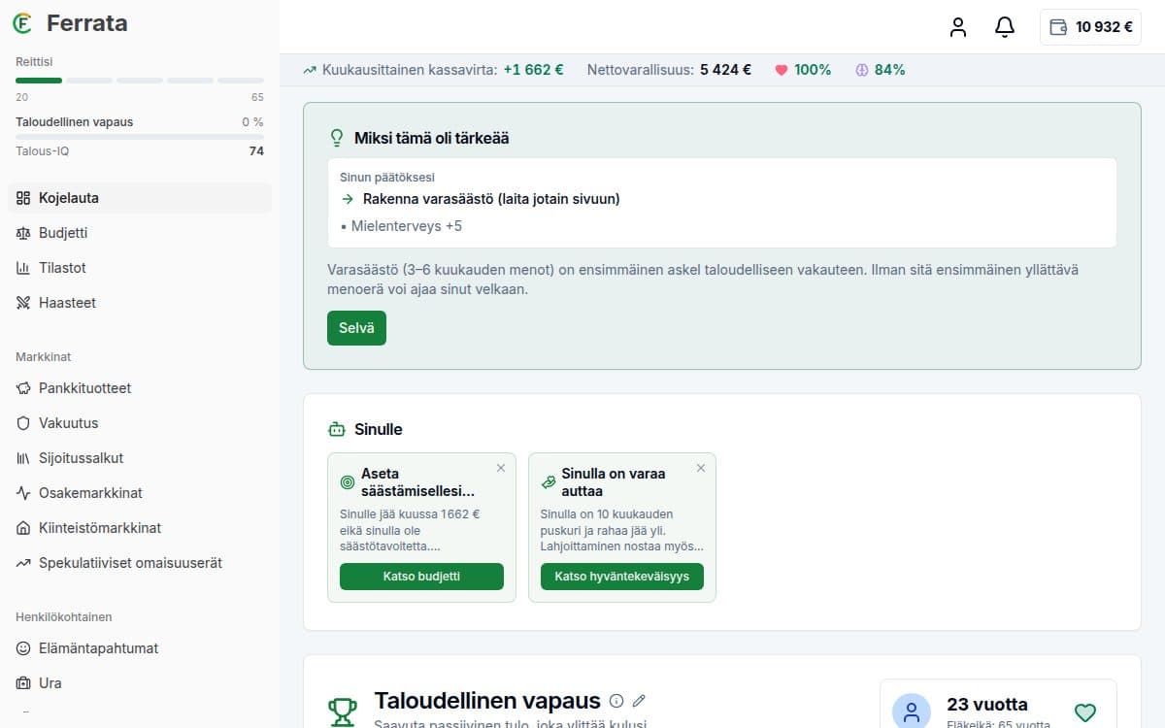
Task: Open Haasteet in the sidebar
Action: [x=140, y=303]
